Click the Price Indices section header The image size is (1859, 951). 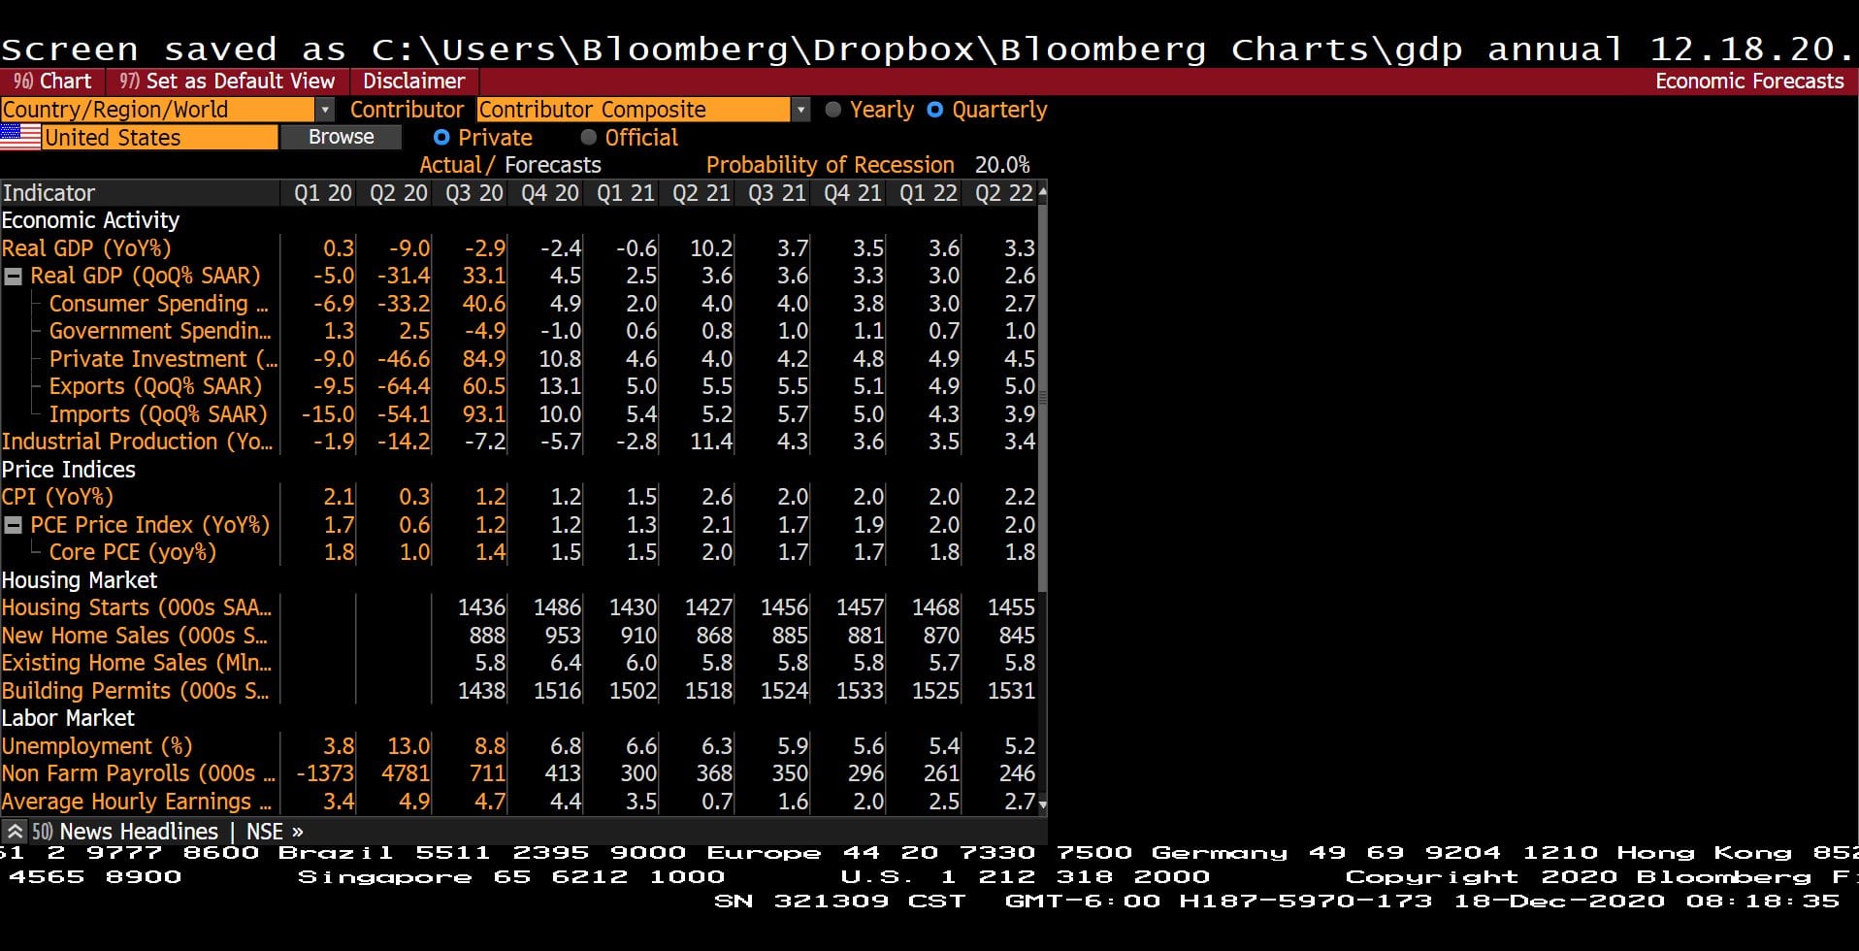coord(68,470)
